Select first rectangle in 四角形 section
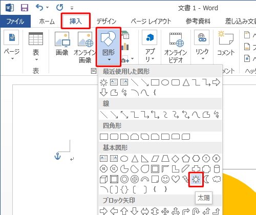256x215 pixels. pos(104,137)
